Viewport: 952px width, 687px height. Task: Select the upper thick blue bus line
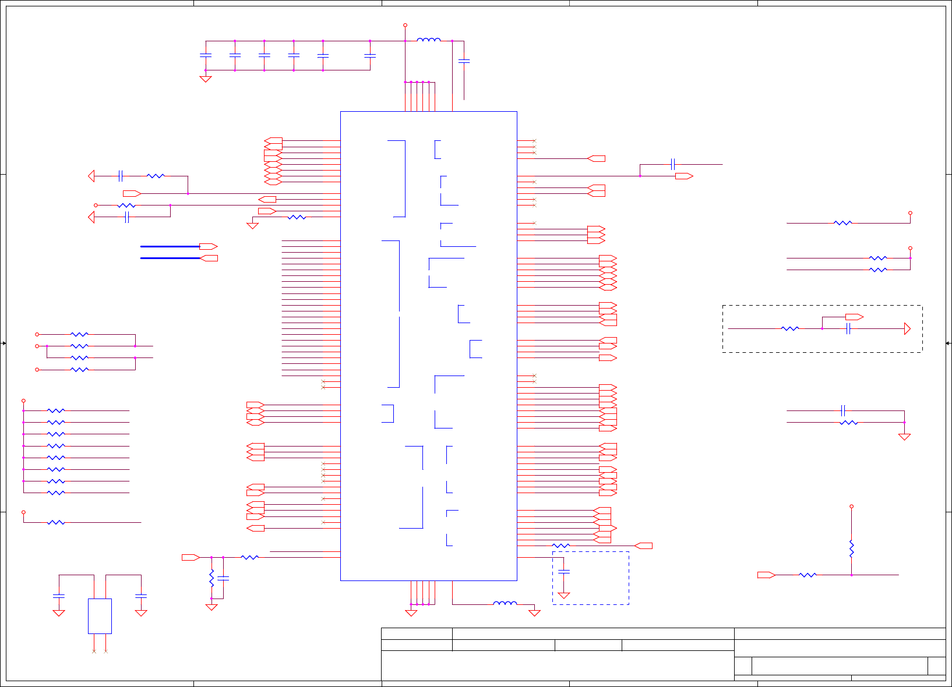tap(170, 246)
